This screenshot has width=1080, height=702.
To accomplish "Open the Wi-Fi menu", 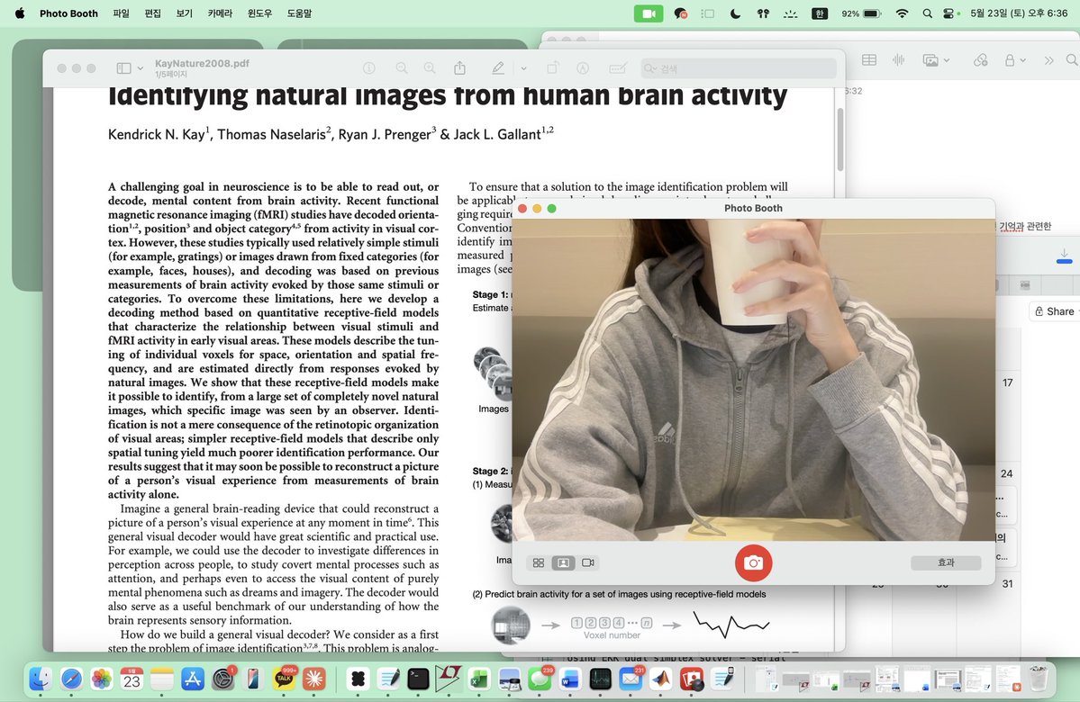I will (x=902, y=13).
